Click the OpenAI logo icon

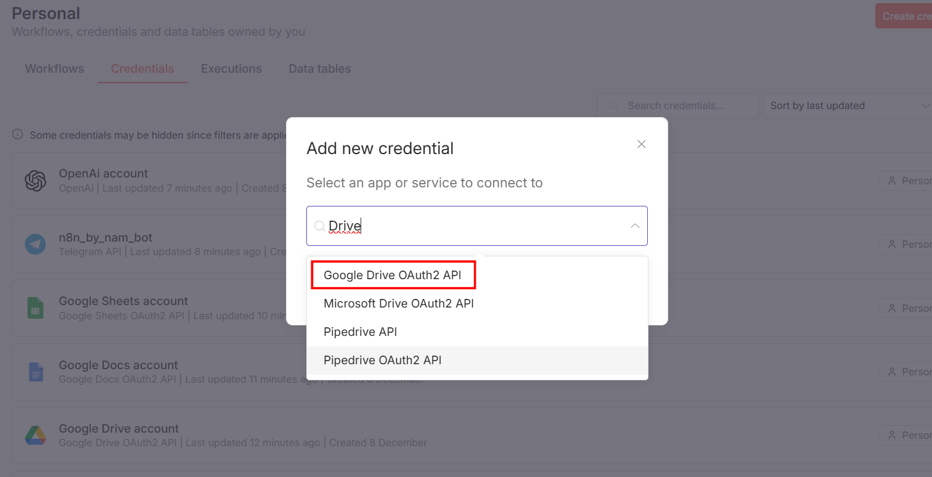point(35,180)
